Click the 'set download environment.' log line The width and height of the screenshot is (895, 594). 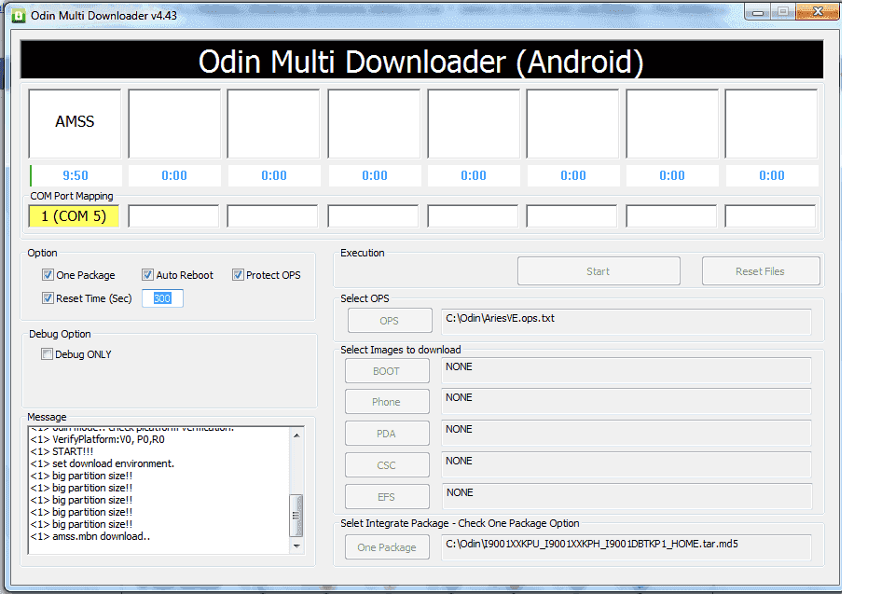pos(103,463)
